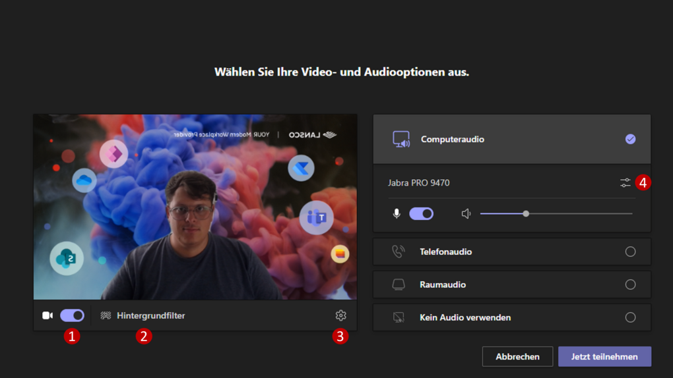Adjust the speaker volume slider

coord(556,213)
